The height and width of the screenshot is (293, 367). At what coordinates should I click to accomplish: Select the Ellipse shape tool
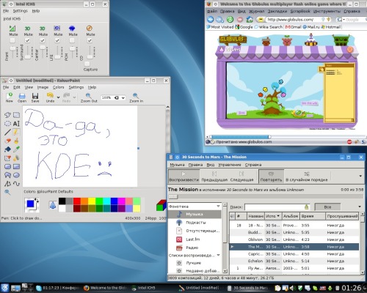coord(16,175)
